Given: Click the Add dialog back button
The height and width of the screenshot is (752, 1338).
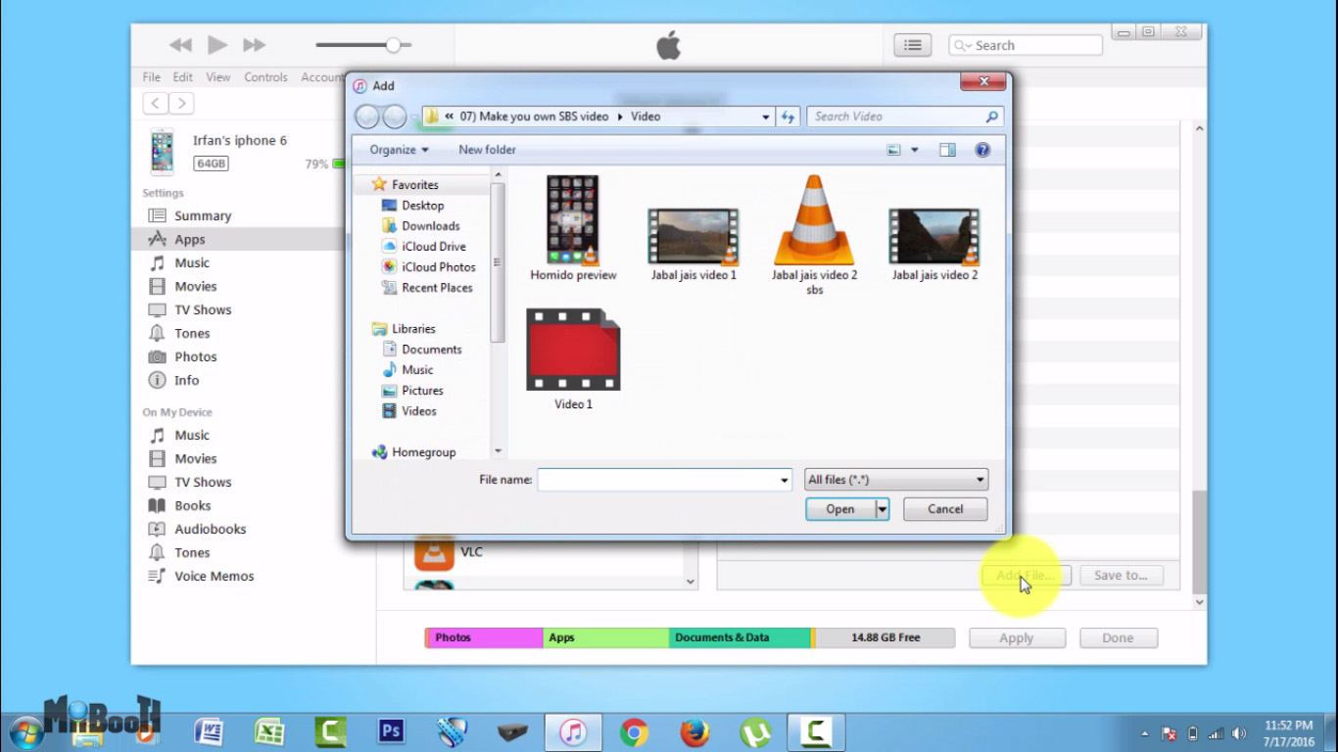Looking at the screenshot, I should (366, 117).
